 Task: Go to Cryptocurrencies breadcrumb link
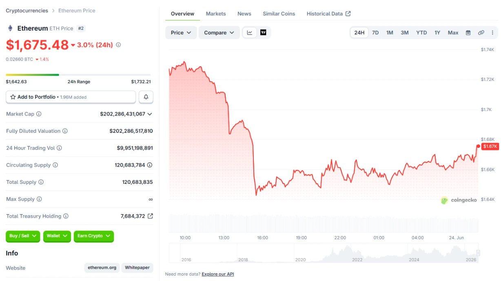pos(27,11)
